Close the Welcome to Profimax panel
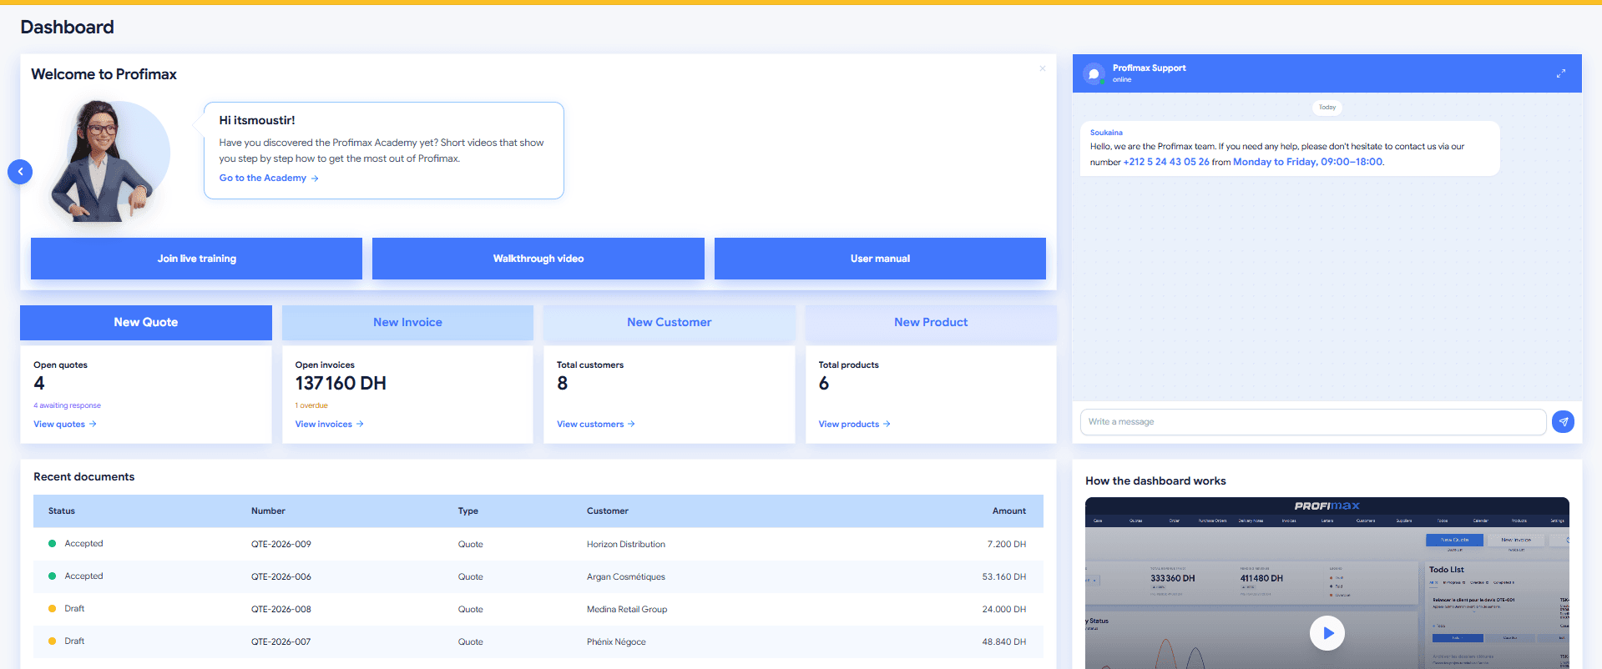1602x669 pixels. pyautogui.click(x=1042, y=68)
